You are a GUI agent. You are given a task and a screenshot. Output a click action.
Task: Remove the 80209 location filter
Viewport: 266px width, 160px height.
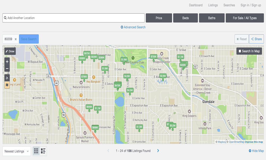tap(16, 39)
